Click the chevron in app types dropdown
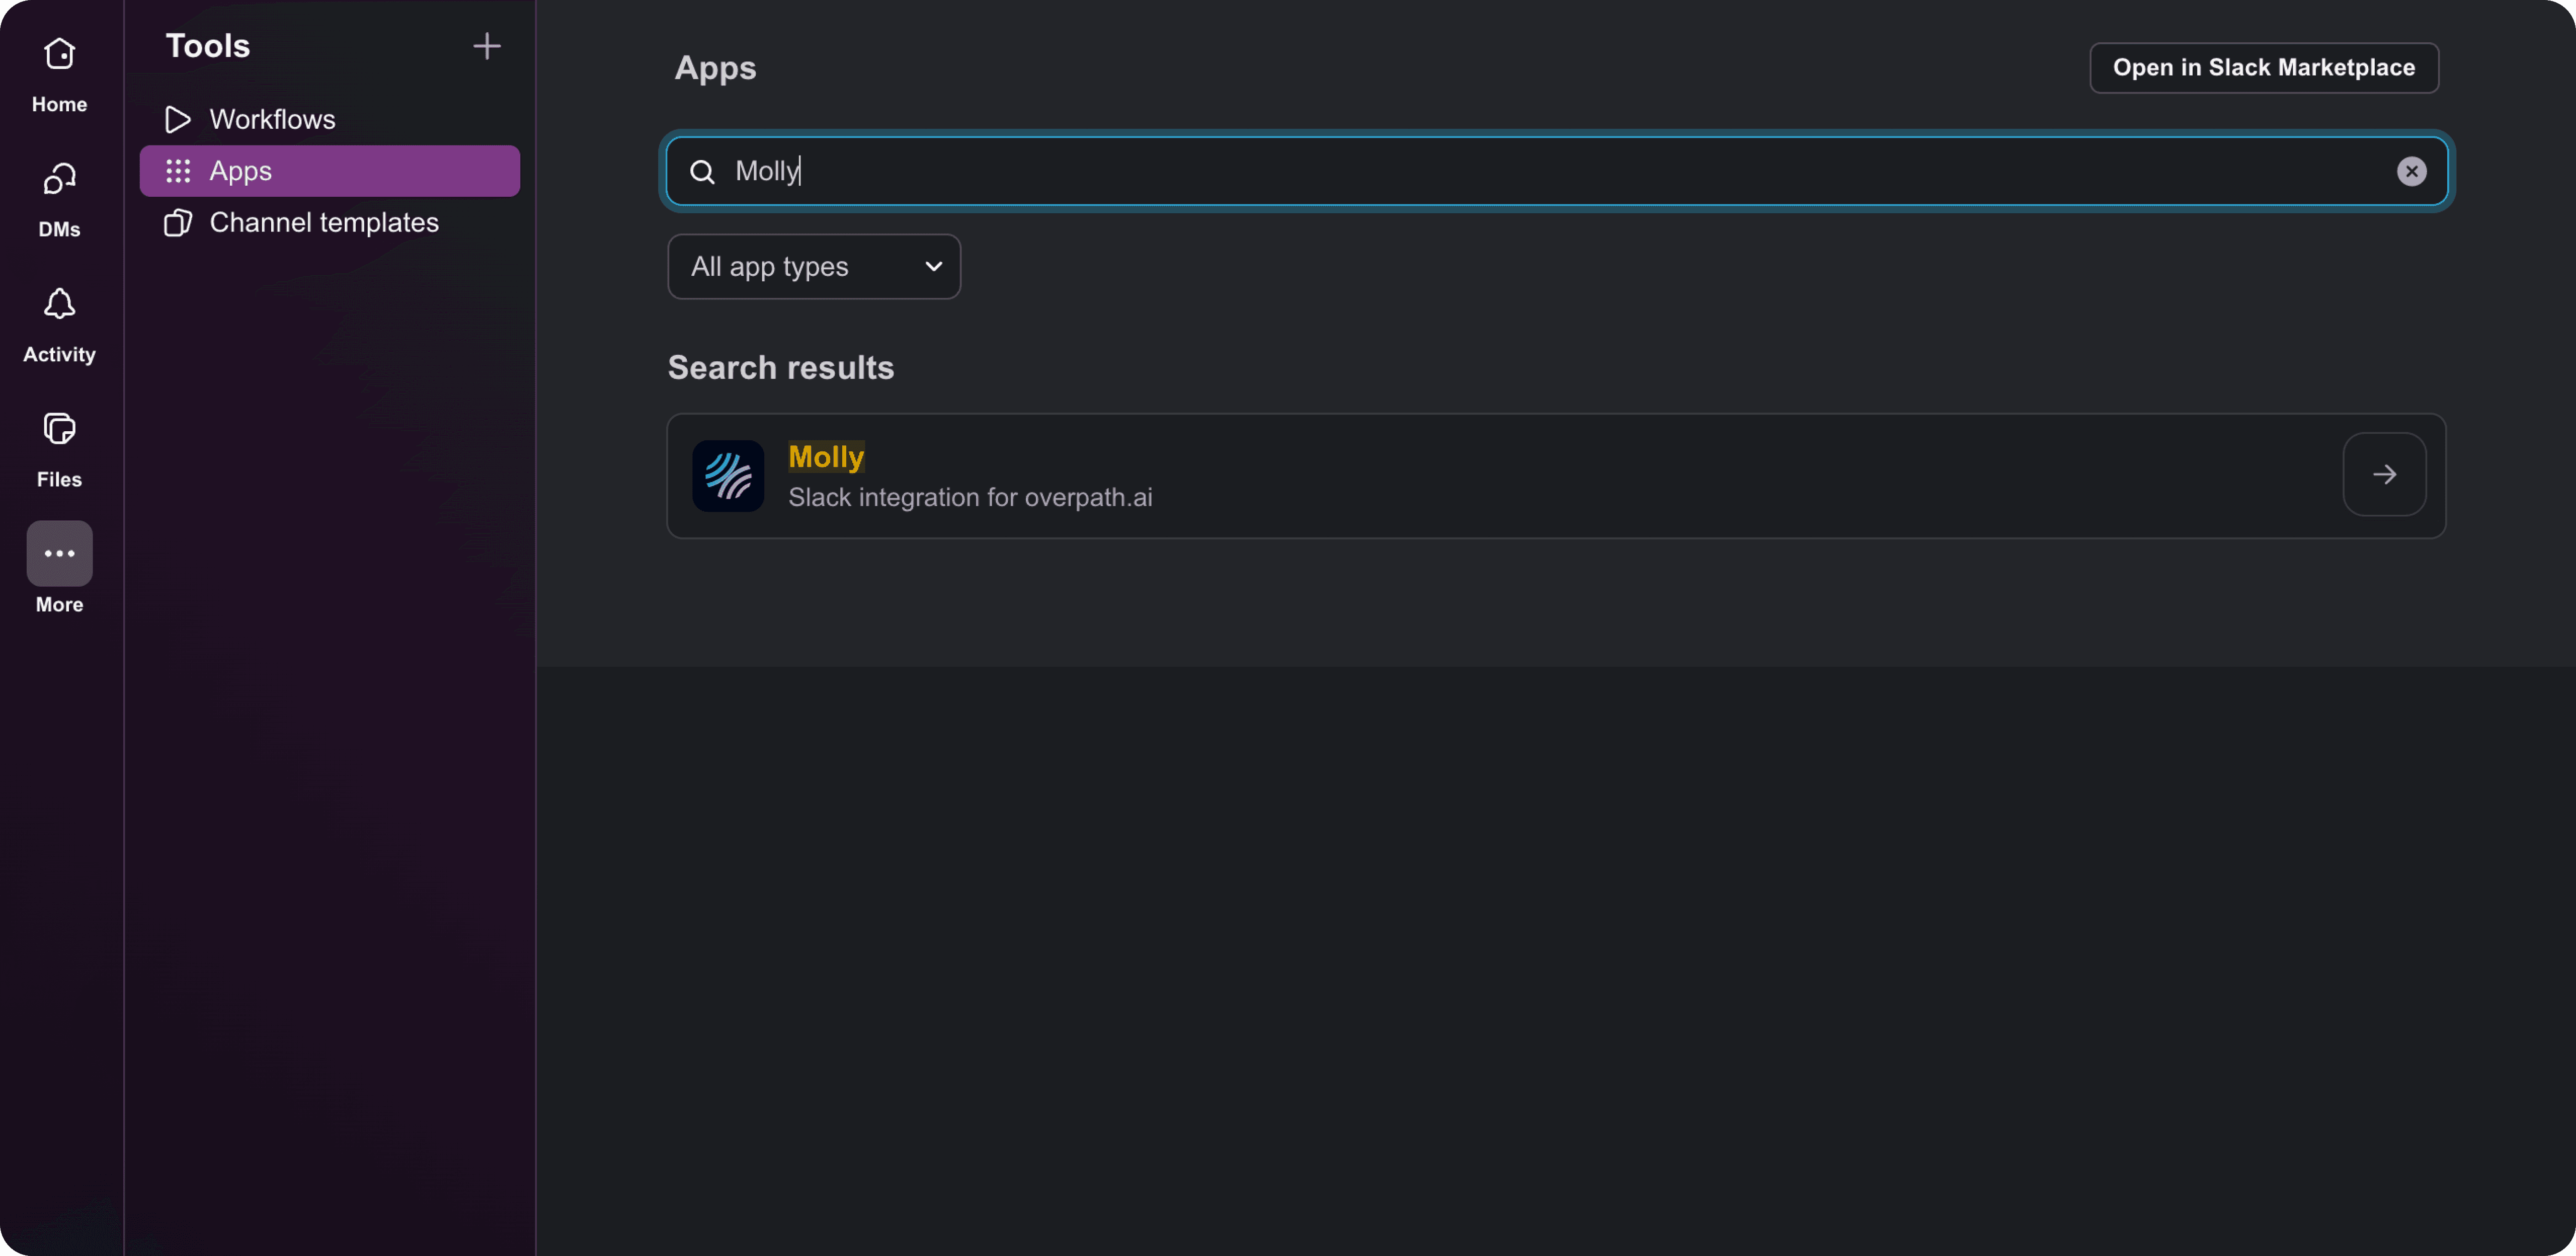This screenshot has width=2576, height=1256. coord(933,267)
